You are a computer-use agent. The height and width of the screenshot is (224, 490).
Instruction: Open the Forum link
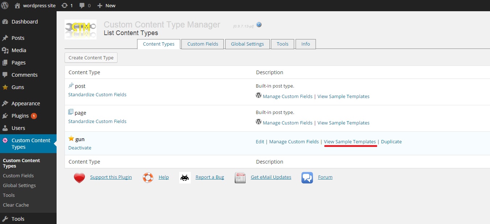click(x=325, y=177)
